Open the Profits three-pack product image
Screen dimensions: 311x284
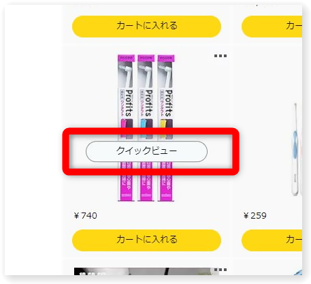[146, 128]
